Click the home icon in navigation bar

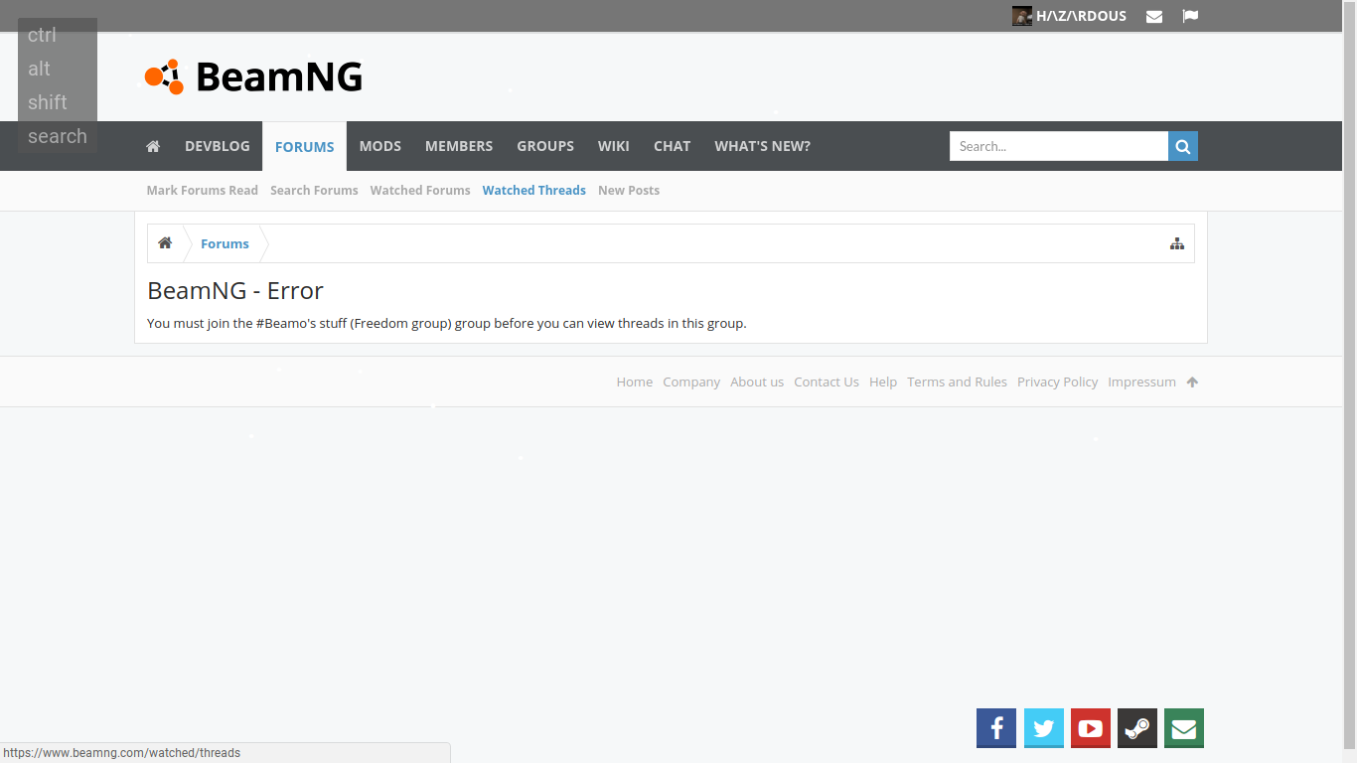coord(153,146)
